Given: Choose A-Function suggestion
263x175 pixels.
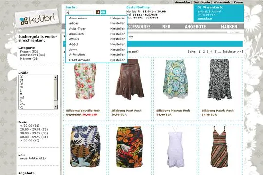Looking at the screenshot, I should (x=96, y=55).
